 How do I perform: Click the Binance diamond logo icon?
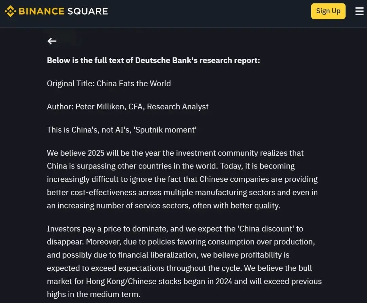10,11
